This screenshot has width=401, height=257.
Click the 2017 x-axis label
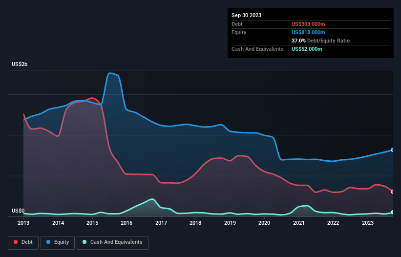click(161, 223)
